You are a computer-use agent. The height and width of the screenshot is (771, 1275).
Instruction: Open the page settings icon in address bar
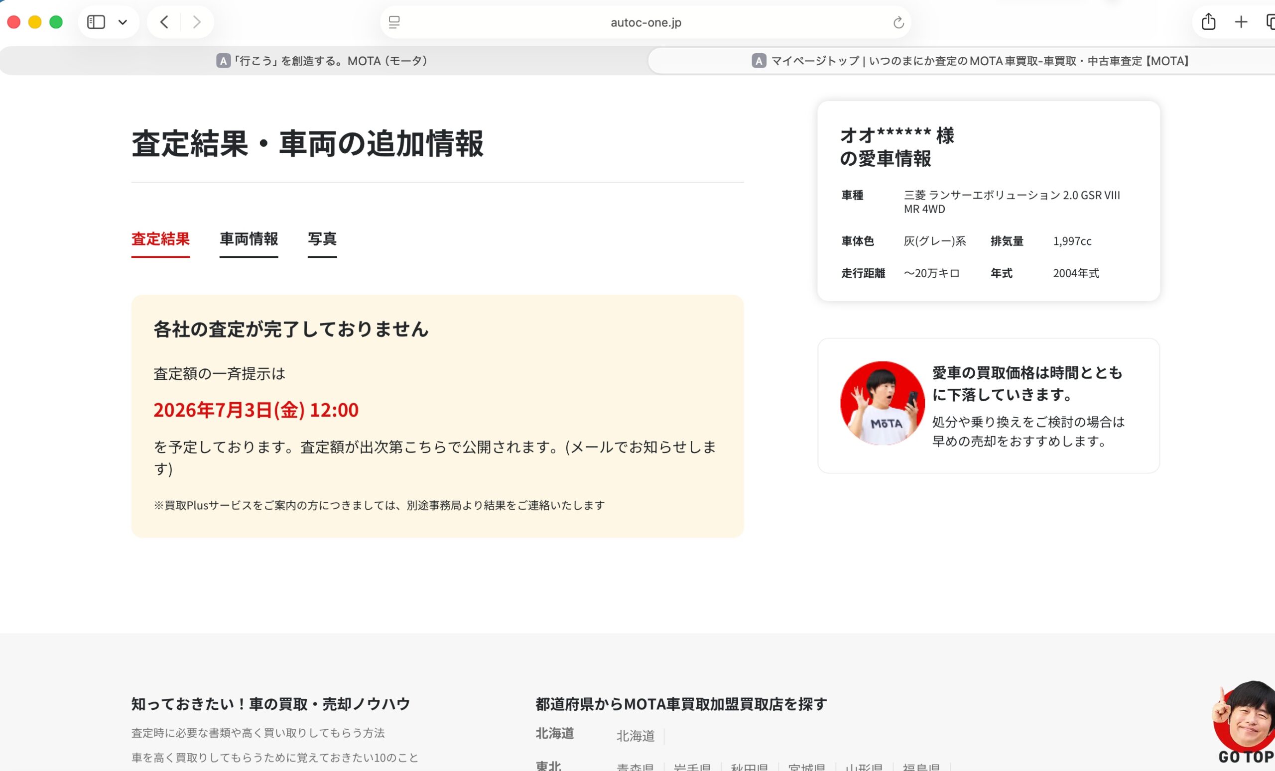point(394,22)
